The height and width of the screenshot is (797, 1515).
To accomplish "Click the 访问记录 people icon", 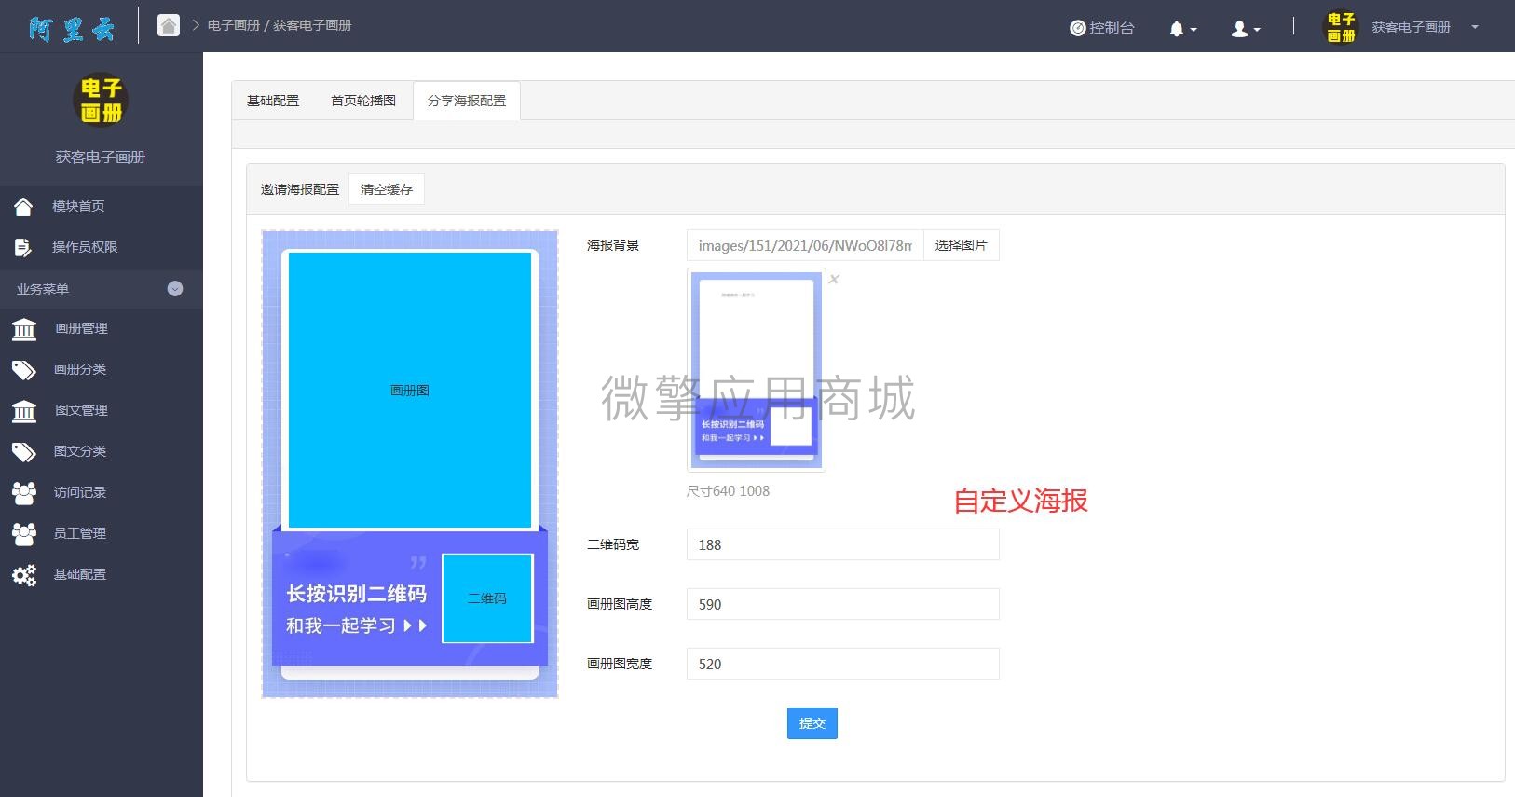I will [x=24, y=492].
